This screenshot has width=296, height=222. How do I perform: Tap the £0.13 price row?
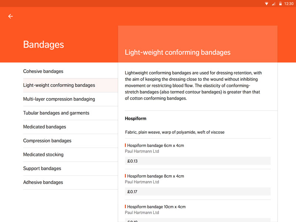tap(198, 161)
